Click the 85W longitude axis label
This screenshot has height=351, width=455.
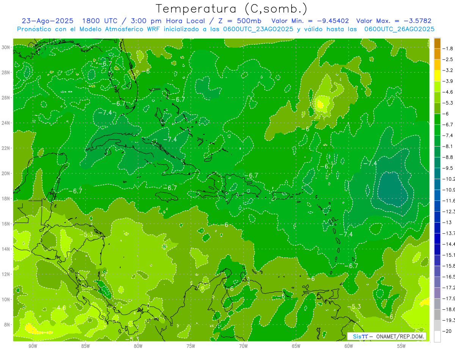[85, 346]
